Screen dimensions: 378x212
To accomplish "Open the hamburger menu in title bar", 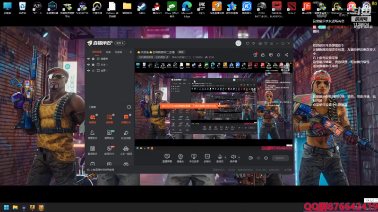I will (x=271, y=43).
